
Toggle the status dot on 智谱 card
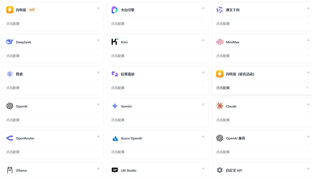98,72
